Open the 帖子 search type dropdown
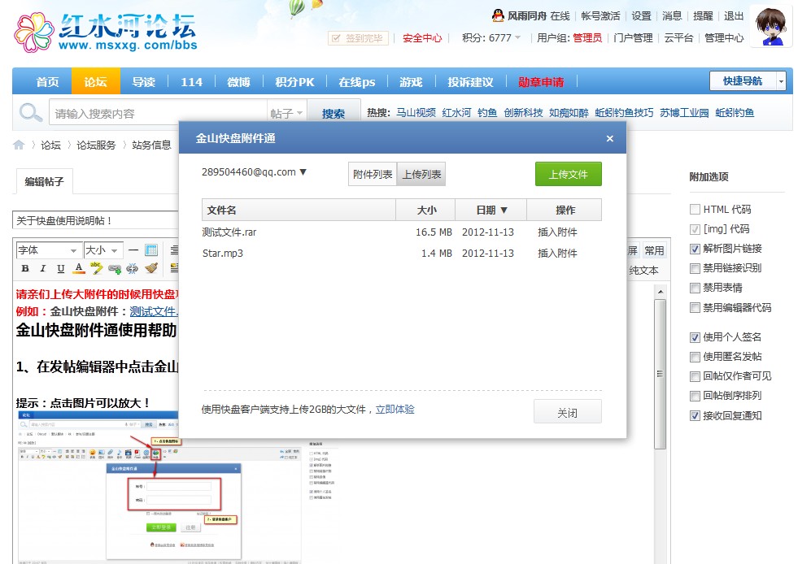 click(x=286, y=113)
